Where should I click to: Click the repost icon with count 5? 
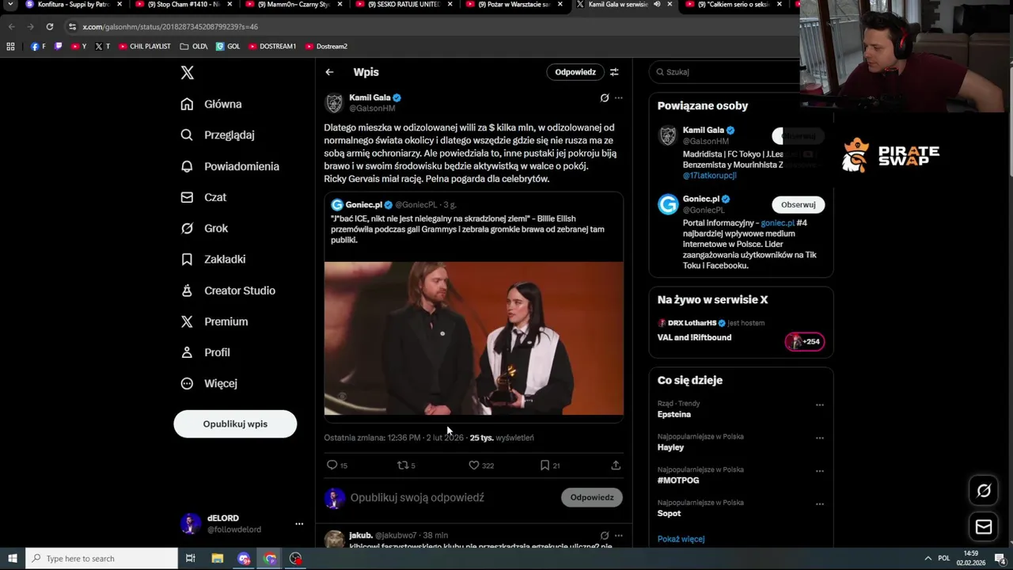[402, 465]
